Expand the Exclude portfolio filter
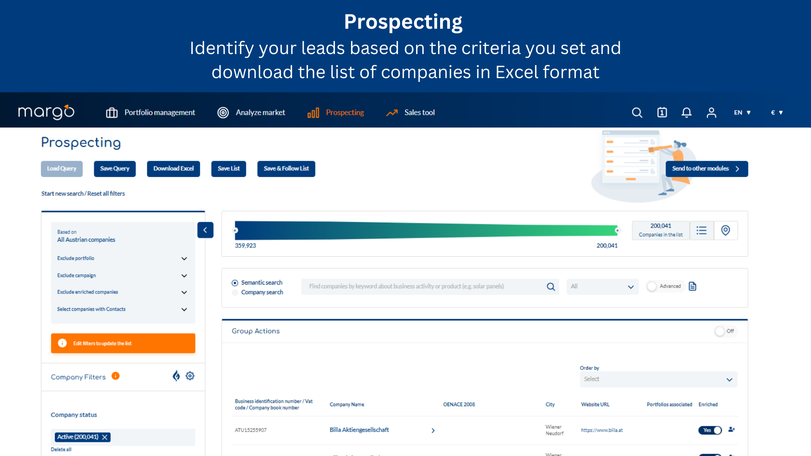Screen dimensions: 811x456 coord(184,258)
